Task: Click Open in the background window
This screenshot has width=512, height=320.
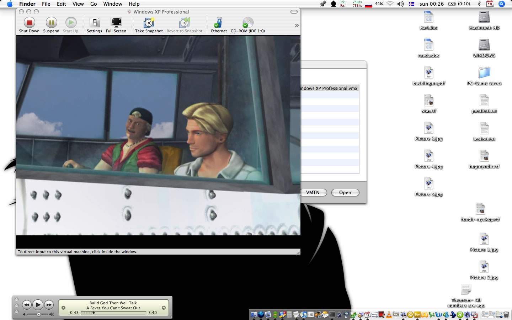Action: tap(345, 192)
